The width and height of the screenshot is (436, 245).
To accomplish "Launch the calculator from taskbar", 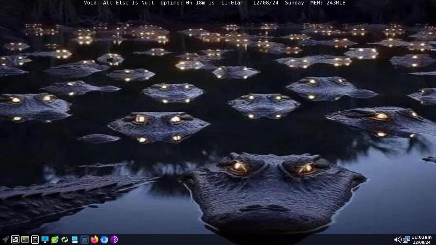I will tap(85, 239).
